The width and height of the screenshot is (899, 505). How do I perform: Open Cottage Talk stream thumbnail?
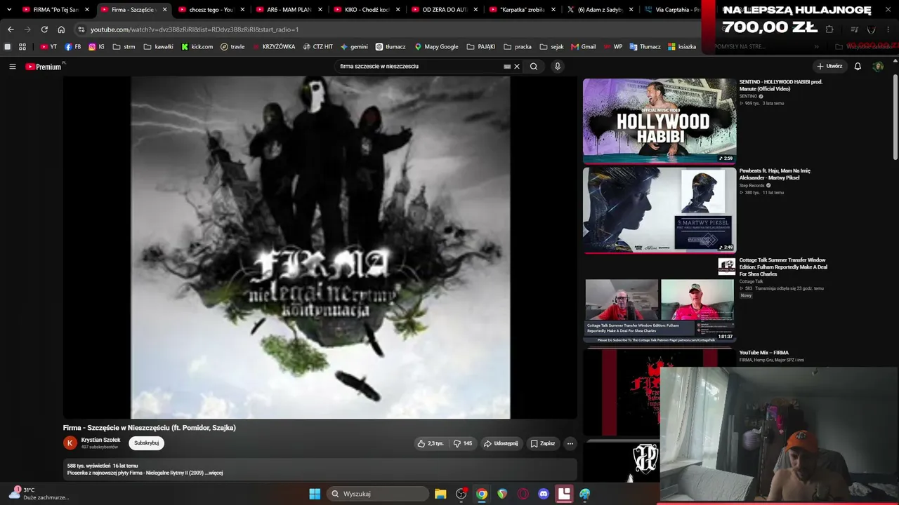tap(660, 299)
